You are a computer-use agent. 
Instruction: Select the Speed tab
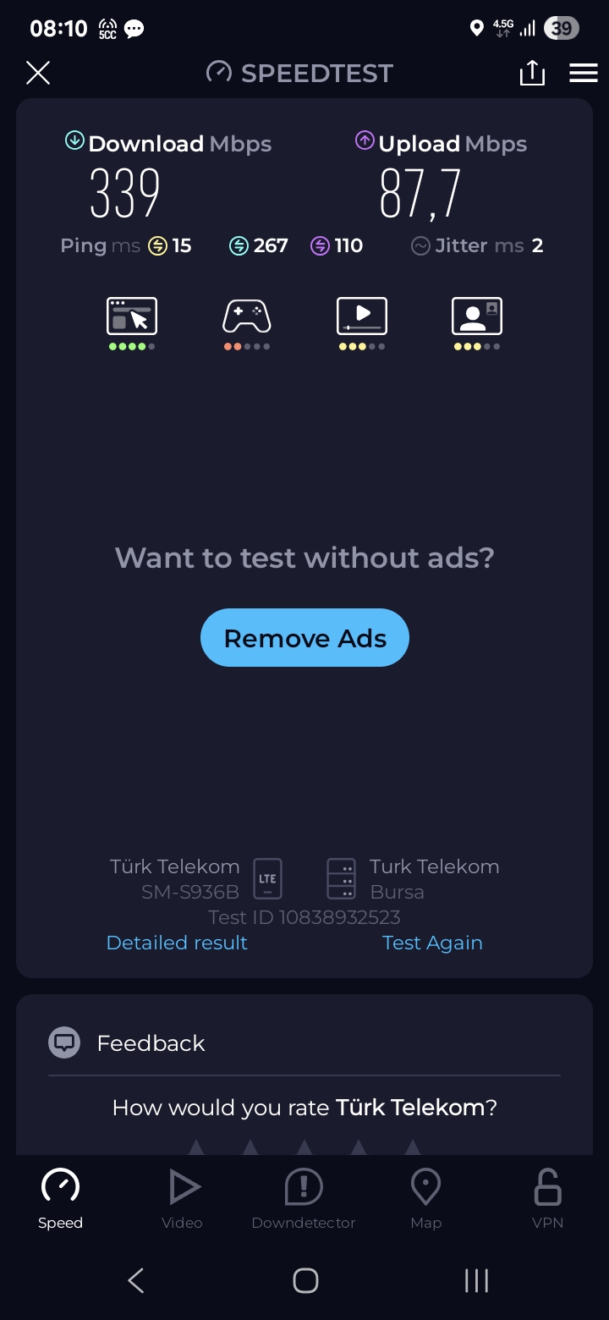pyautogui.click(x=60, y=1198)
